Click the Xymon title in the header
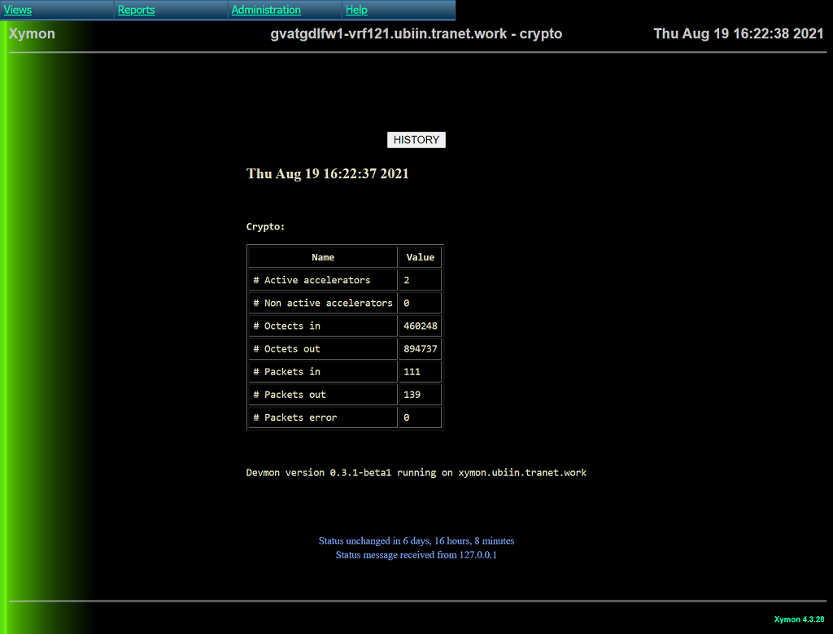This screenshot has width=833, height=634. (32, 34)
